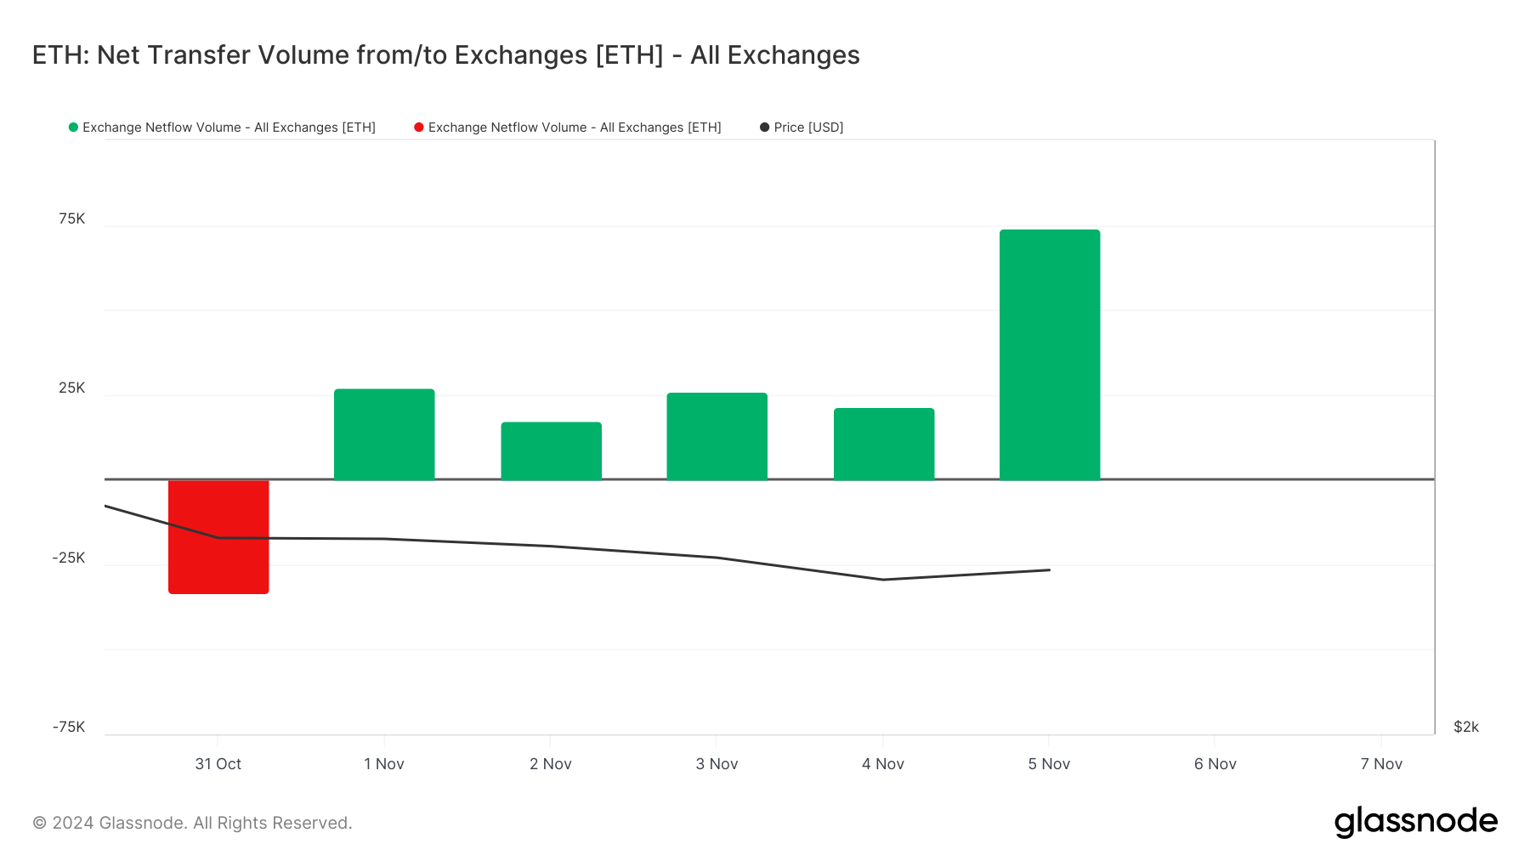This screenshot has width=1530, height=861.
Task: Click the 6 Nov x-axis label
Action: coord(1215,764)
